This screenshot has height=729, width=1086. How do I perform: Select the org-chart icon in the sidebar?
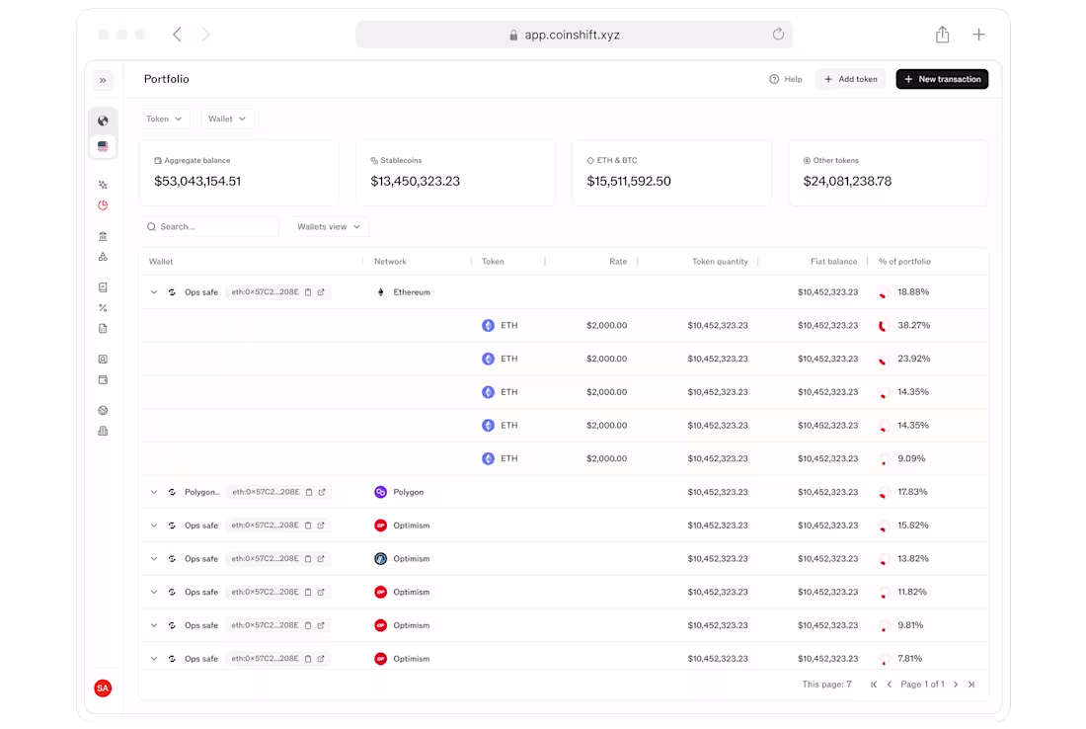[103, 256]
